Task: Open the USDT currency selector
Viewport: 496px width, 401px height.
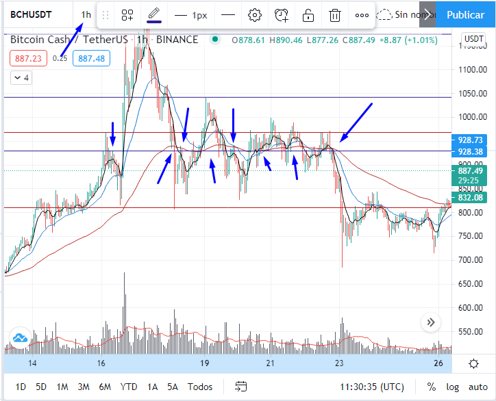Action: coord(473,38)
